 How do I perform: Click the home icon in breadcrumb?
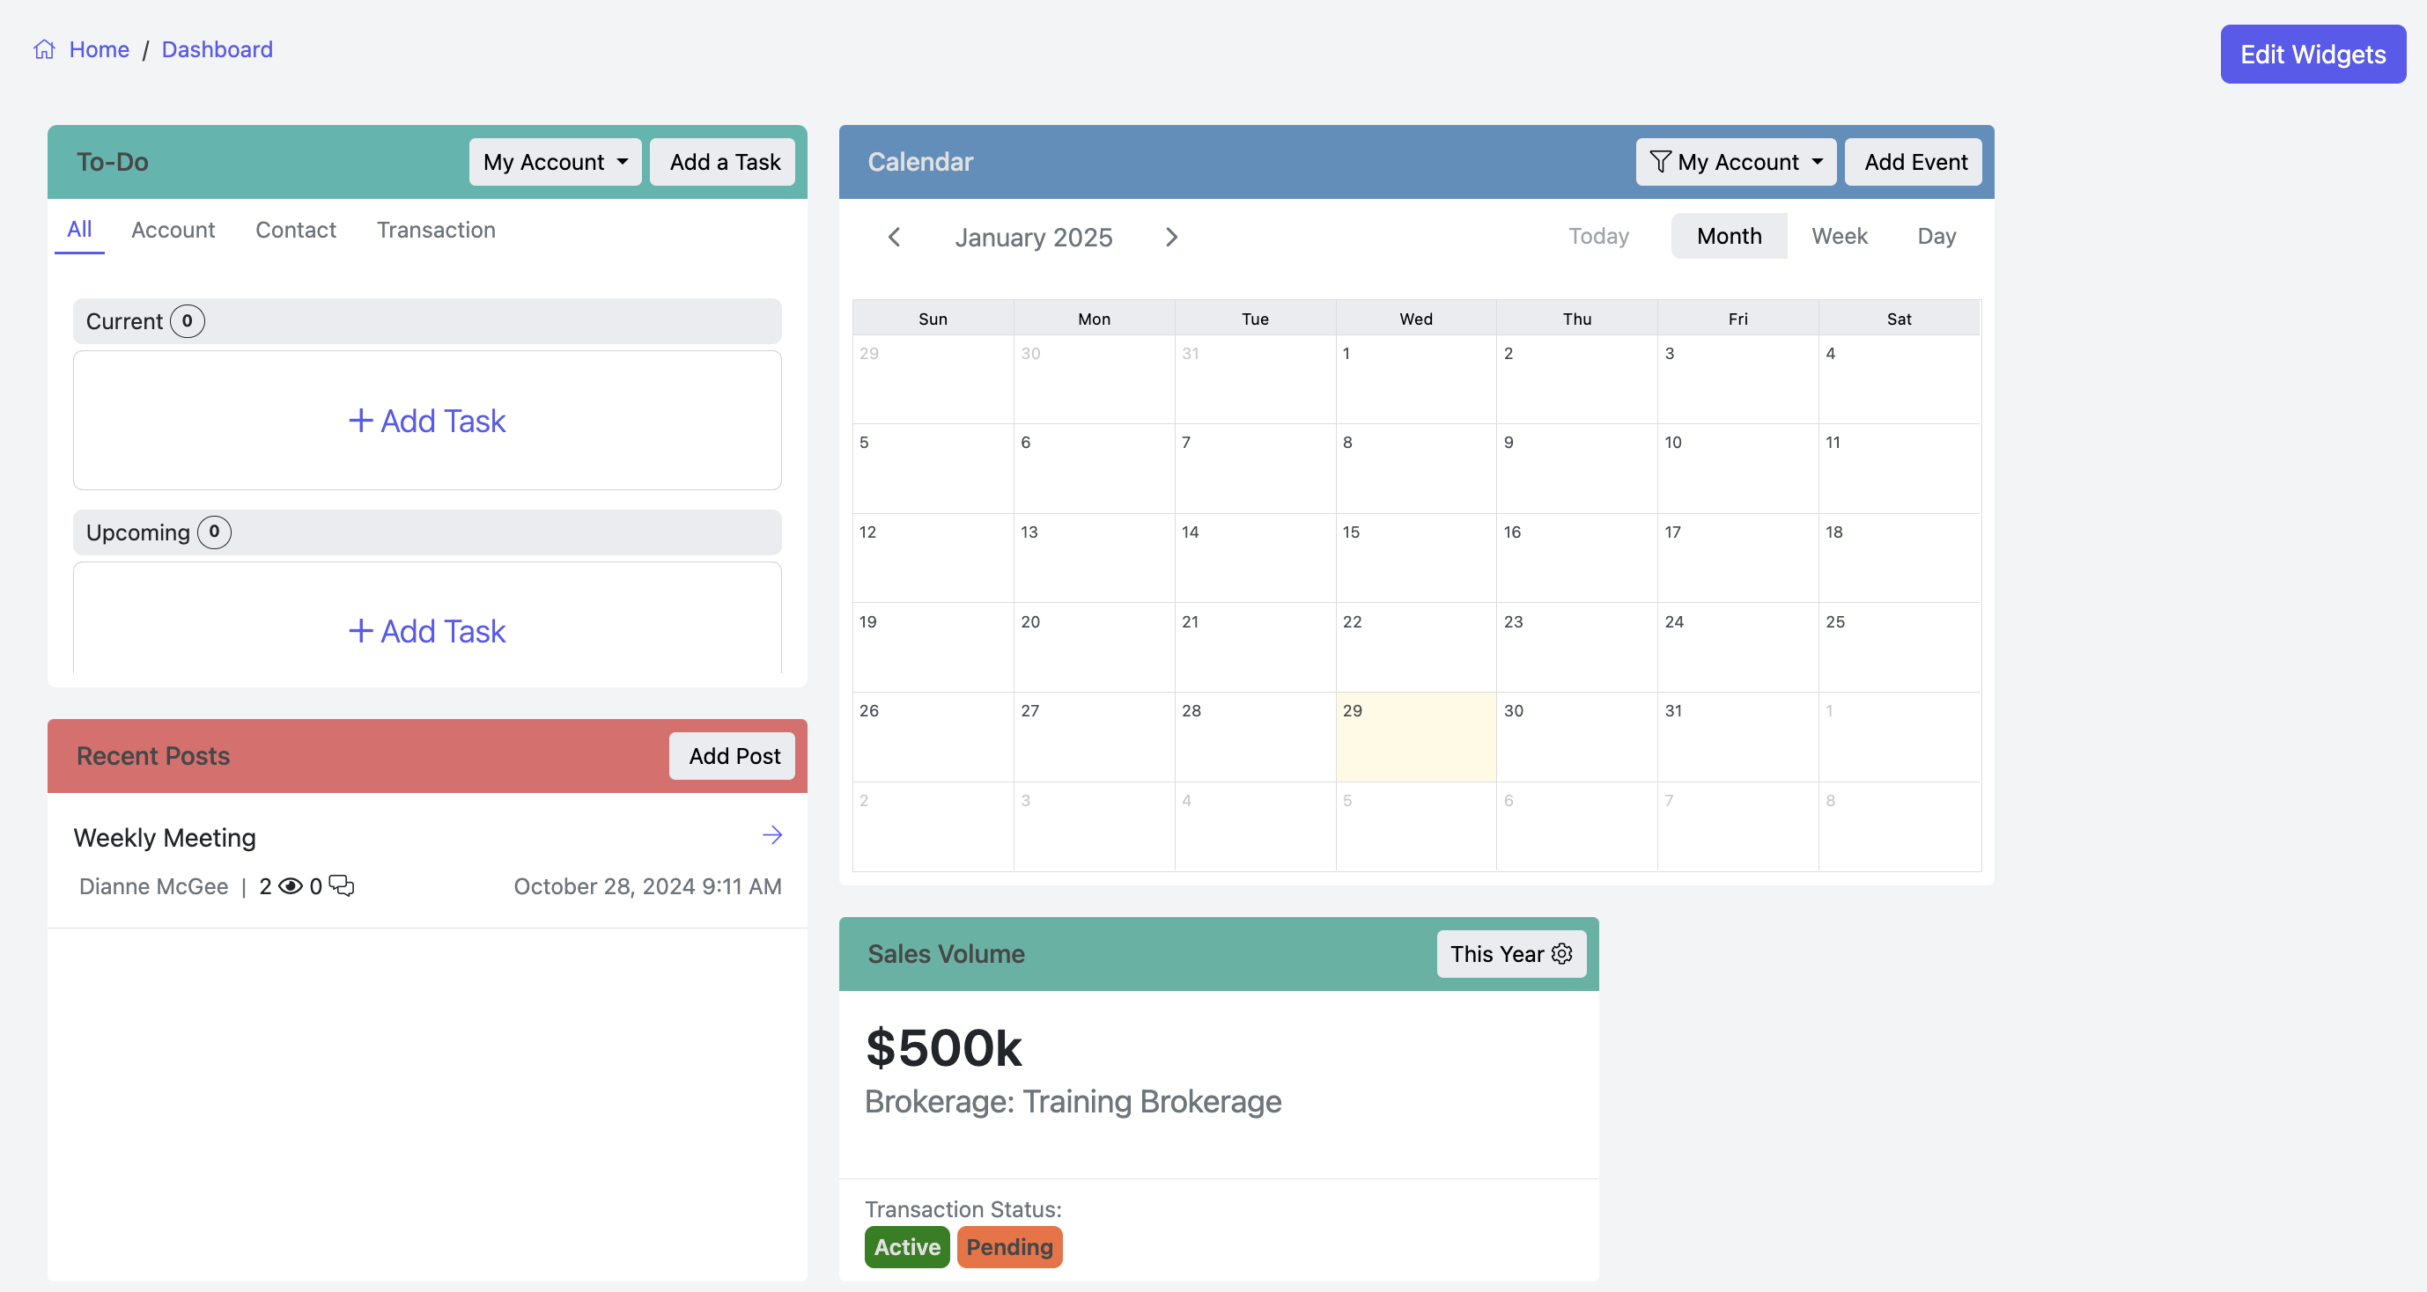tap(44, 49)
